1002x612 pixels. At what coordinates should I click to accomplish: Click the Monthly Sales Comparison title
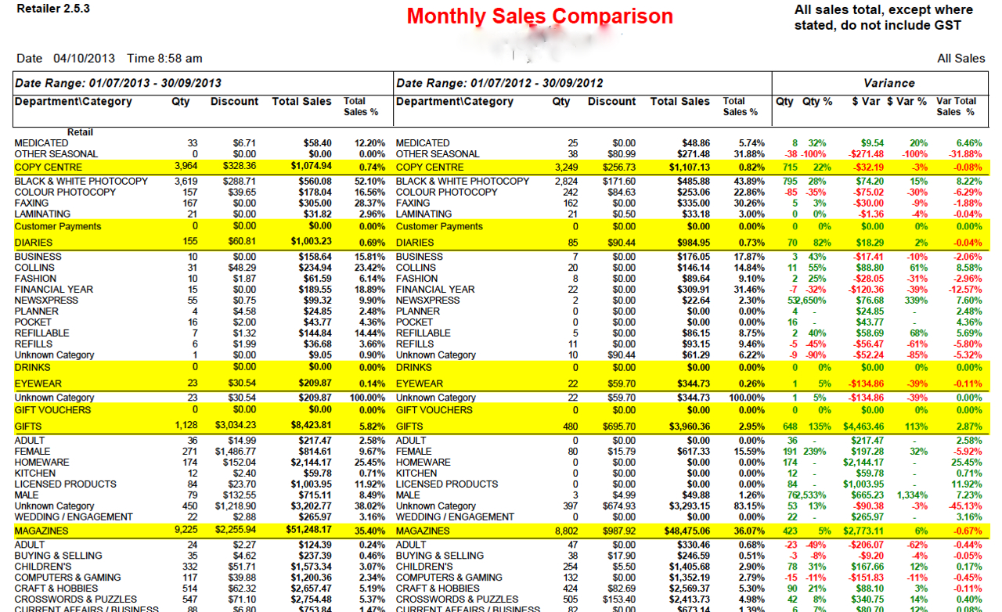539,16
